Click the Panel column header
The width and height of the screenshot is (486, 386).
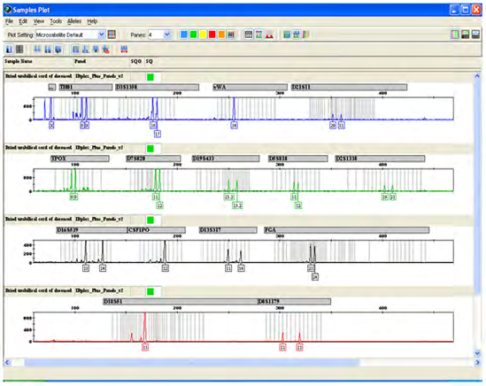point(80,61)
